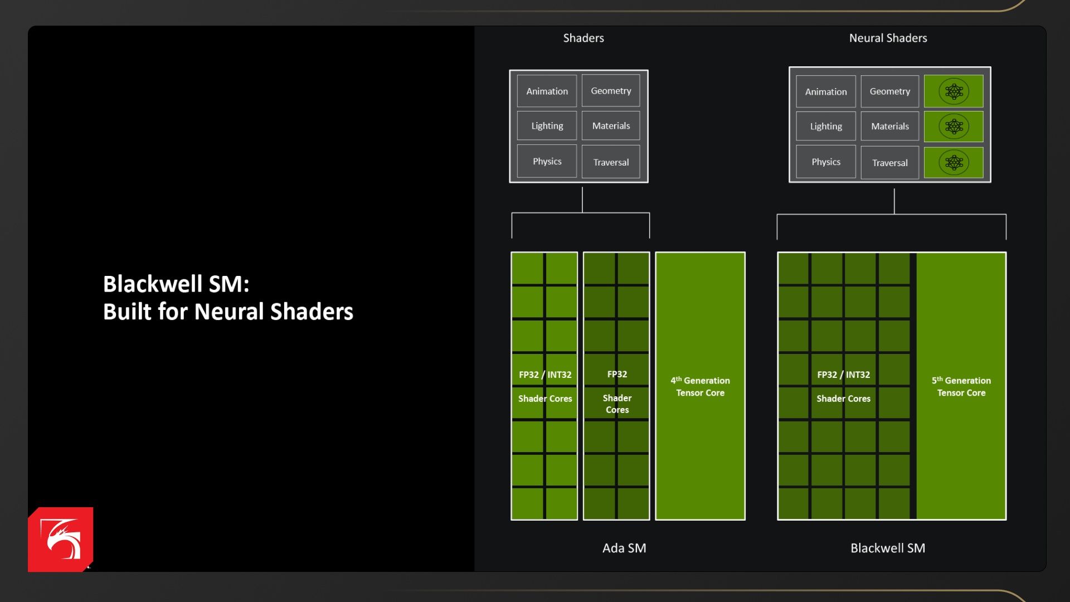Click the Blackwell SM label
This screenshot has height=602, width=1070.
887,548
